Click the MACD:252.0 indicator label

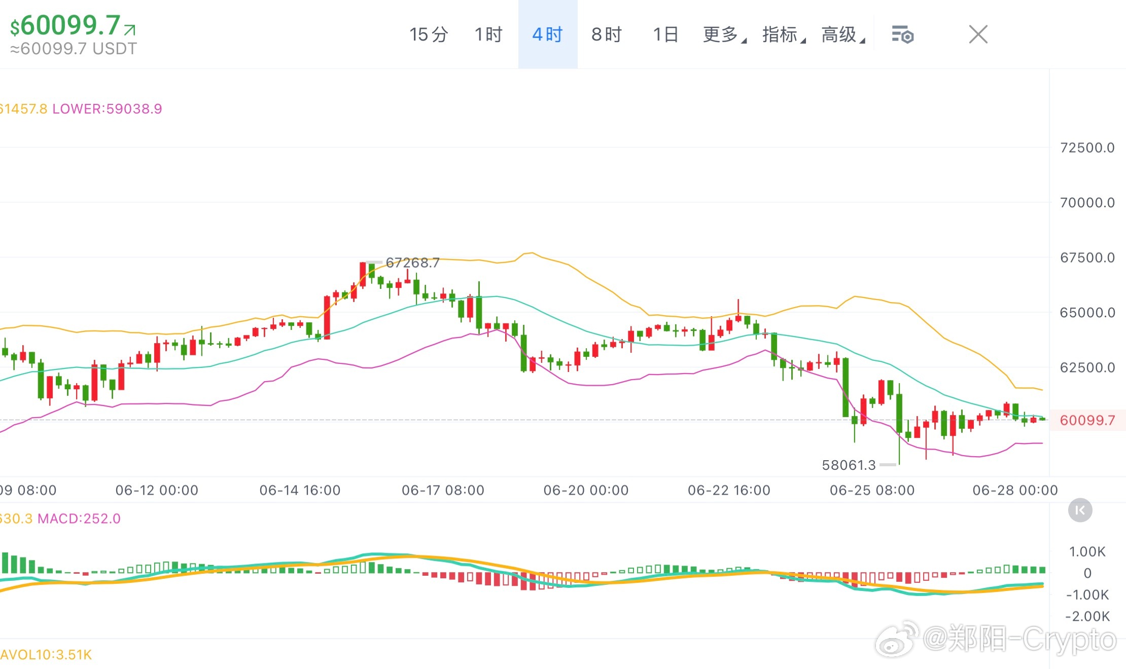pos(79,518)
